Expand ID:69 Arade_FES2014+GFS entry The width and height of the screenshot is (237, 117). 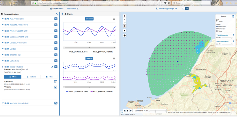(x=3, y=31)
